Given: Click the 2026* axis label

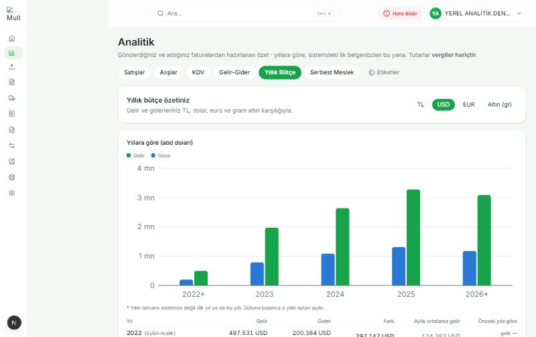Looking at the screenshot, I should [x=477, y=294].
